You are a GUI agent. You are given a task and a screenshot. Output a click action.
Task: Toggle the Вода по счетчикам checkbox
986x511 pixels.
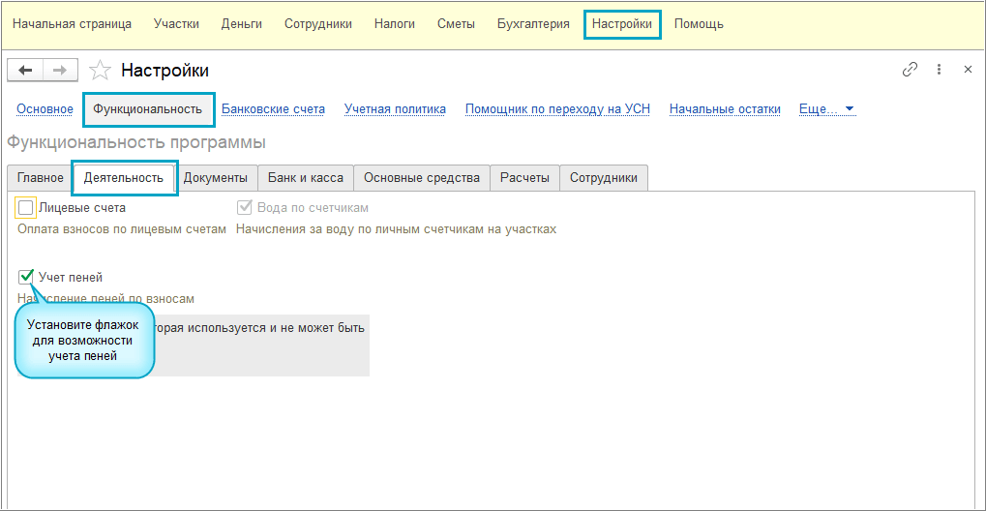pos(244,207)
